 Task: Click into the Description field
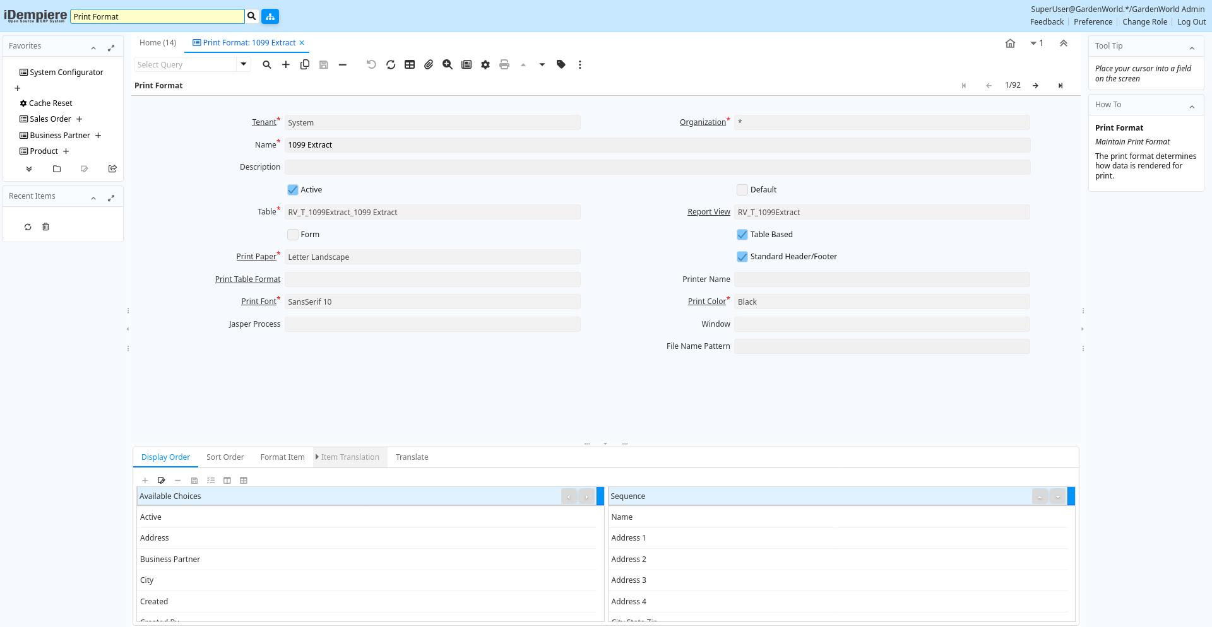[656, 167]
